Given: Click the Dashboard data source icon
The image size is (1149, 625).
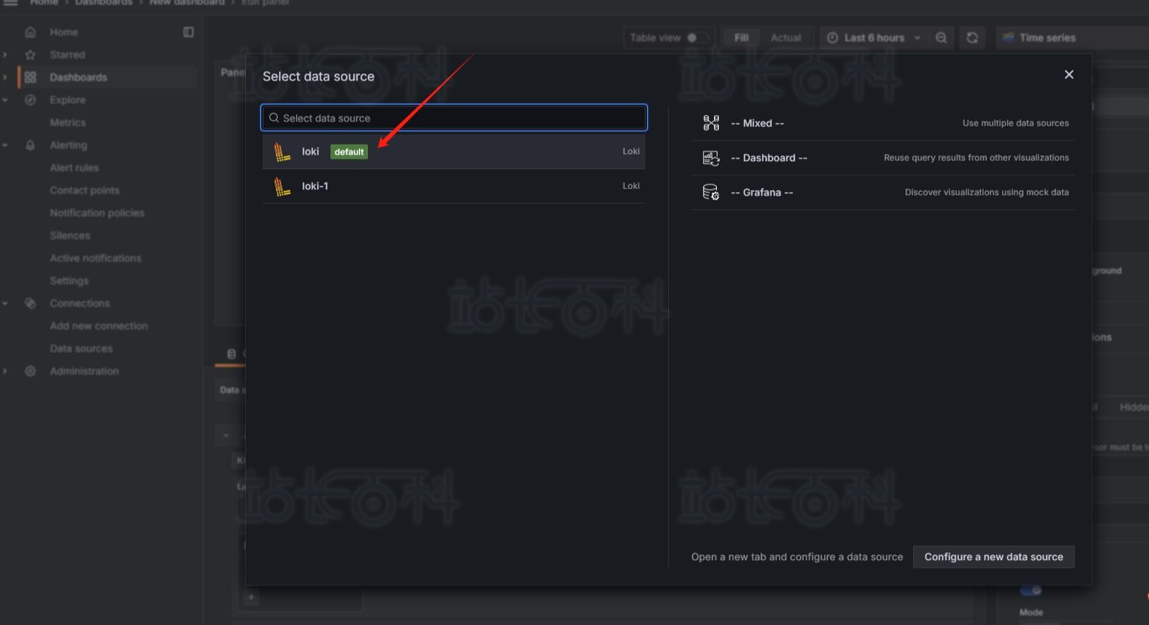Looking at the screenshot, I should 710,158.
